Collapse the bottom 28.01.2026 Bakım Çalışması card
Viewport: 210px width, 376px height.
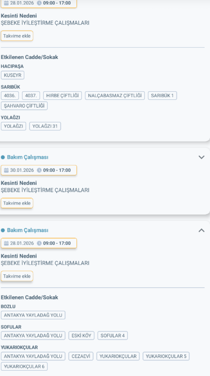pos(201,230)
